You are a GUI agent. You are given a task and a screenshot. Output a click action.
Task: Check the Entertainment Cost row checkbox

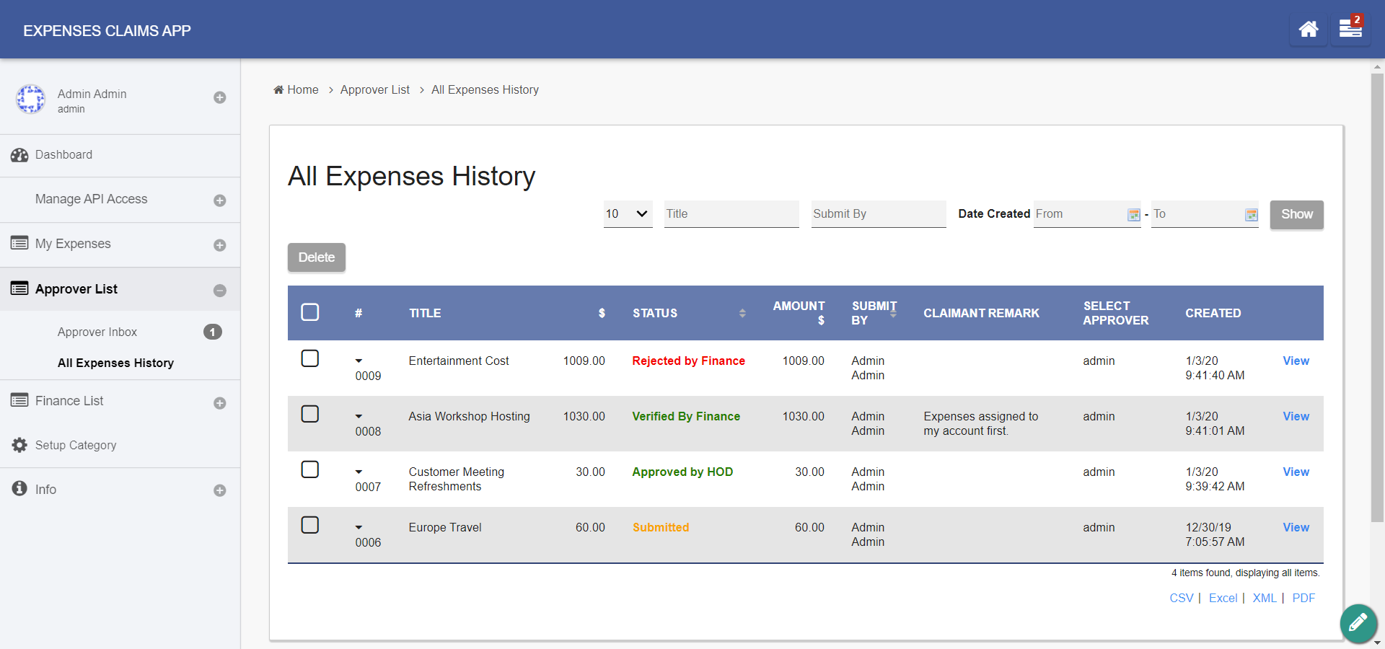pos(310,358)
